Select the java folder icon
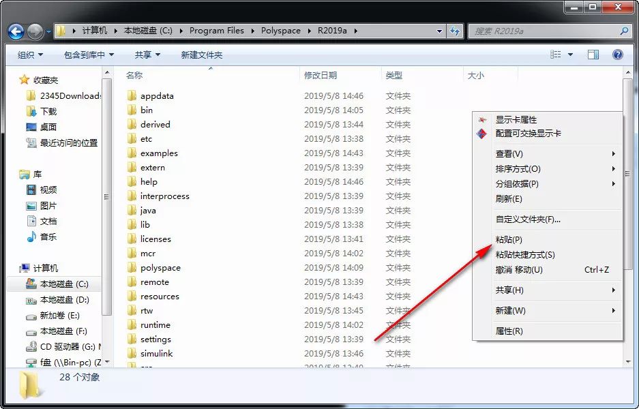Viewport: 639px width, 409px height. coord(132,210)
